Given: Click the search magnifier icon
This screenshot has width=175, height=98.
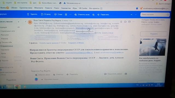Looking at the screenshot, I should (168, 14).
